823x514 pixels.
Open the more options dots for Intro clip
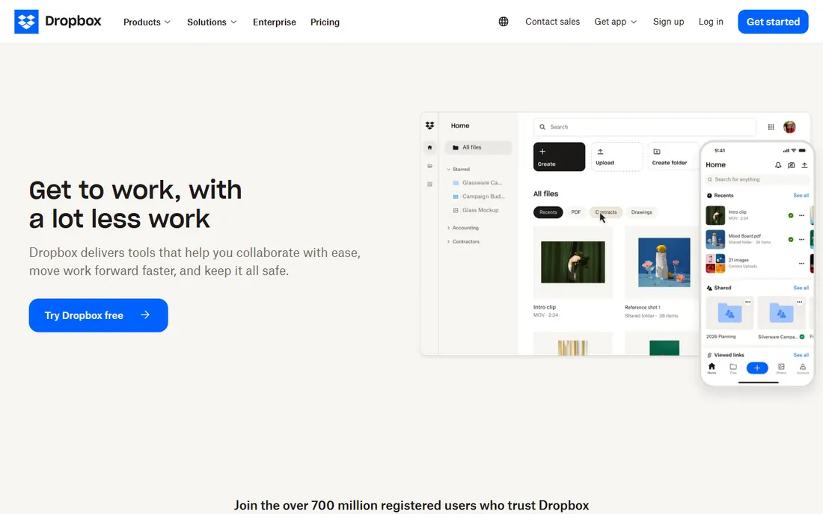tap(801, 215)
